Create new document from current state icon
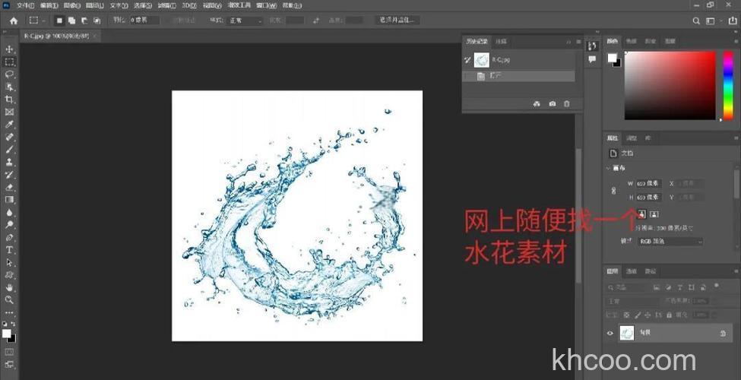 (537, 103)
